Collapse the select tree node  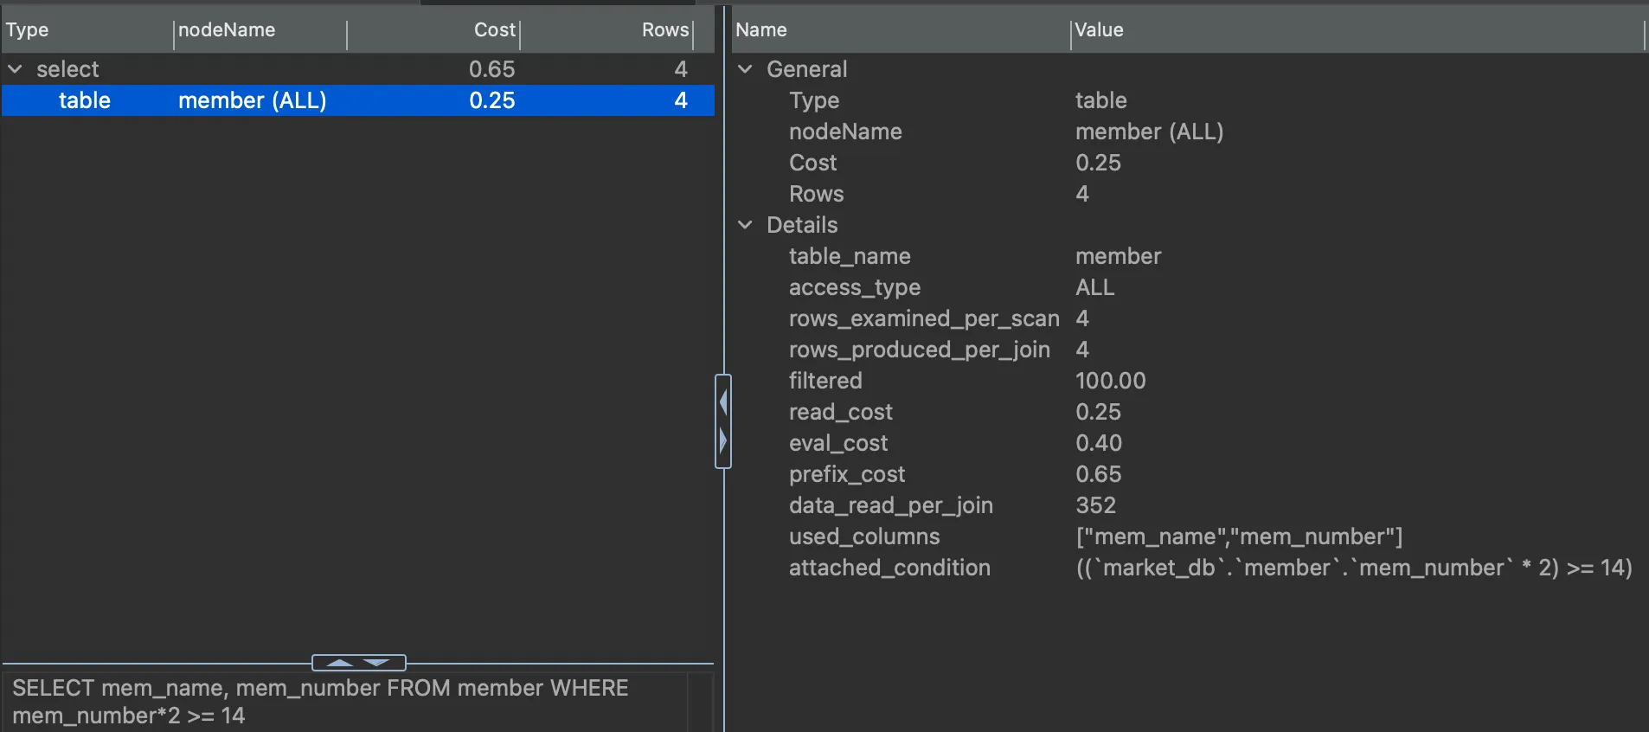(15, 68)
